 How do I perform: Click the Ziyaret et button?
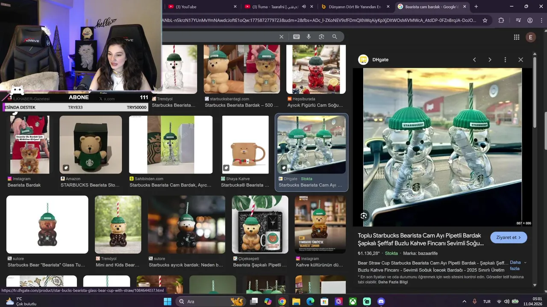tap(509, 237)
